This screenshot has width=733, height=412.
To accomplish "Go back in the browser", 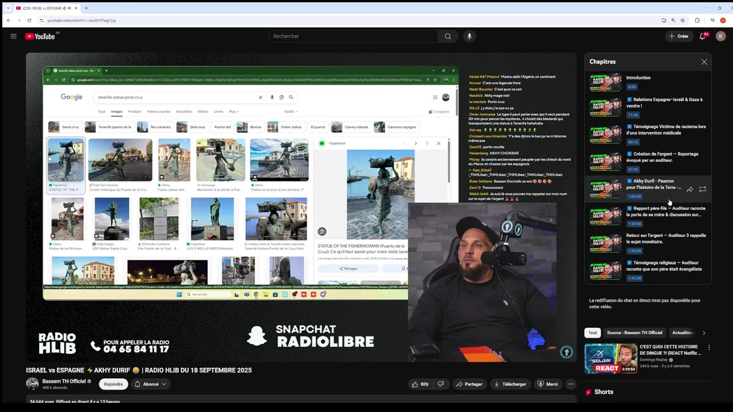I will click(x=9, y=20).
